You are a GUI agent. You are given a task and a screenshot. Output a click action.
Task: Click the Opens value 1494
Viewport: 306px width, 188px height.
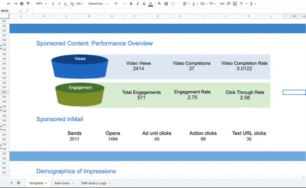(x=113, y=139)
